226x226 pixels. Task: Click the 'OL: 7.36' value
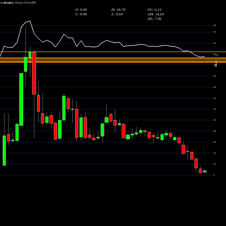click(x=155, y=19)
